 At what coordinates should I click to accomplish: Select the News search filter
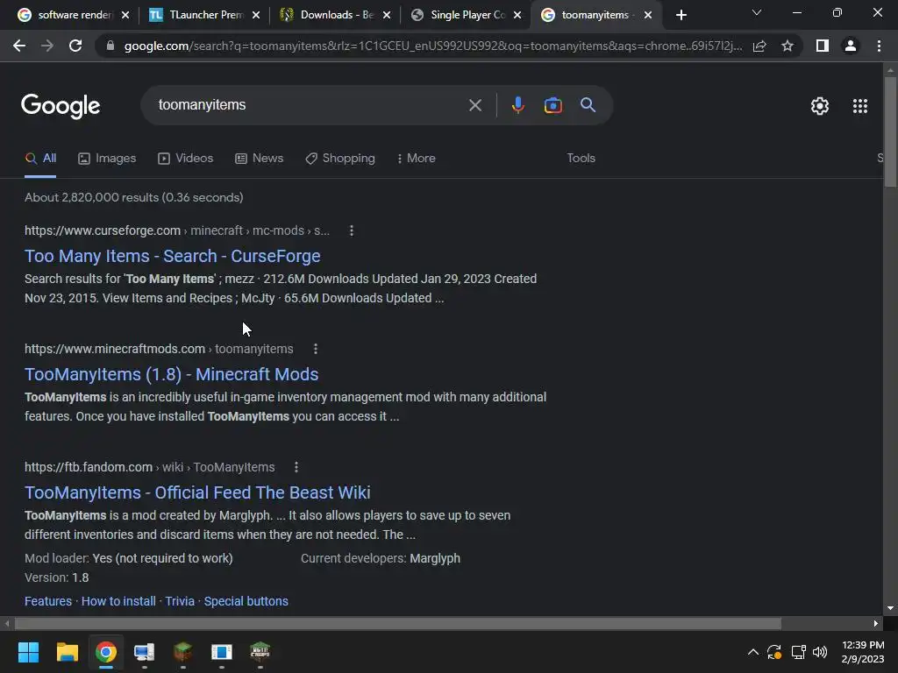pos(260,159)
